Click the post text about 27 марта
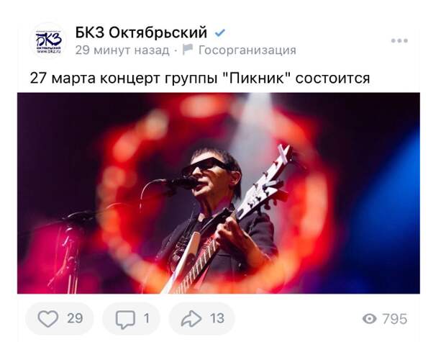The image size is (446, 342). pos(200,78)
